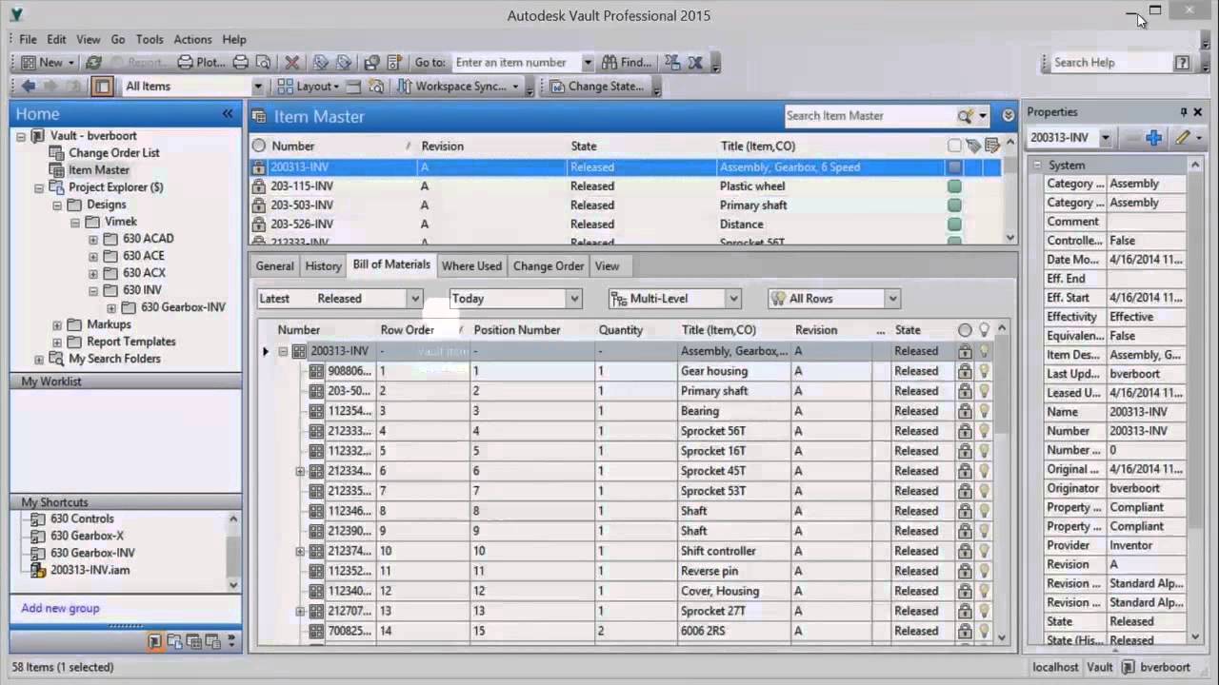Open the 200313-INV.iam shortcut

[90, 571]
